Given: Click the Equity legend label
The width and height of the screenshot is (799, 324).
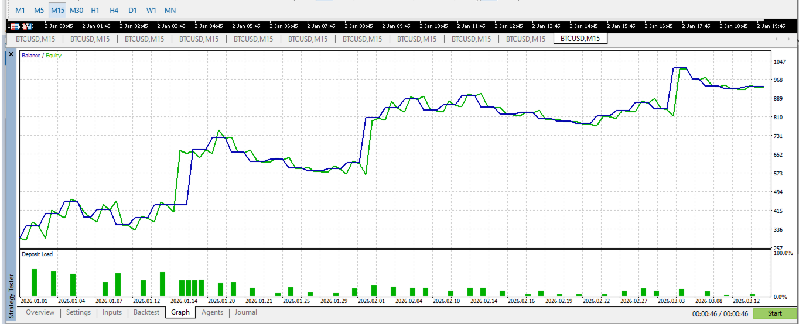Looking at the screenshot, I should click(x=53, y=56).
